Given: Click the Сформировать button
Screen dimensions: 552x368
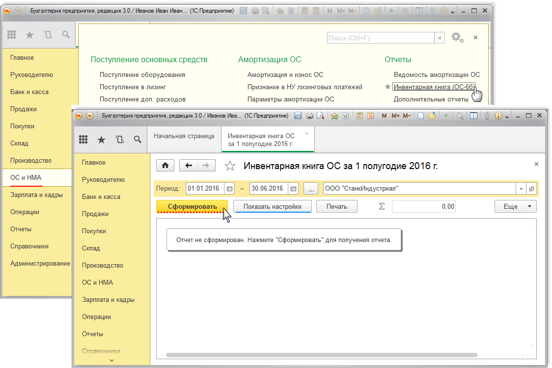Looking at the screenshot, I should (x=192, y=206).
